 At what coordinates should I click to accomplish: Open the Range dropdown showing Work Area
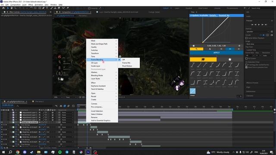click(x=259, y=44)
